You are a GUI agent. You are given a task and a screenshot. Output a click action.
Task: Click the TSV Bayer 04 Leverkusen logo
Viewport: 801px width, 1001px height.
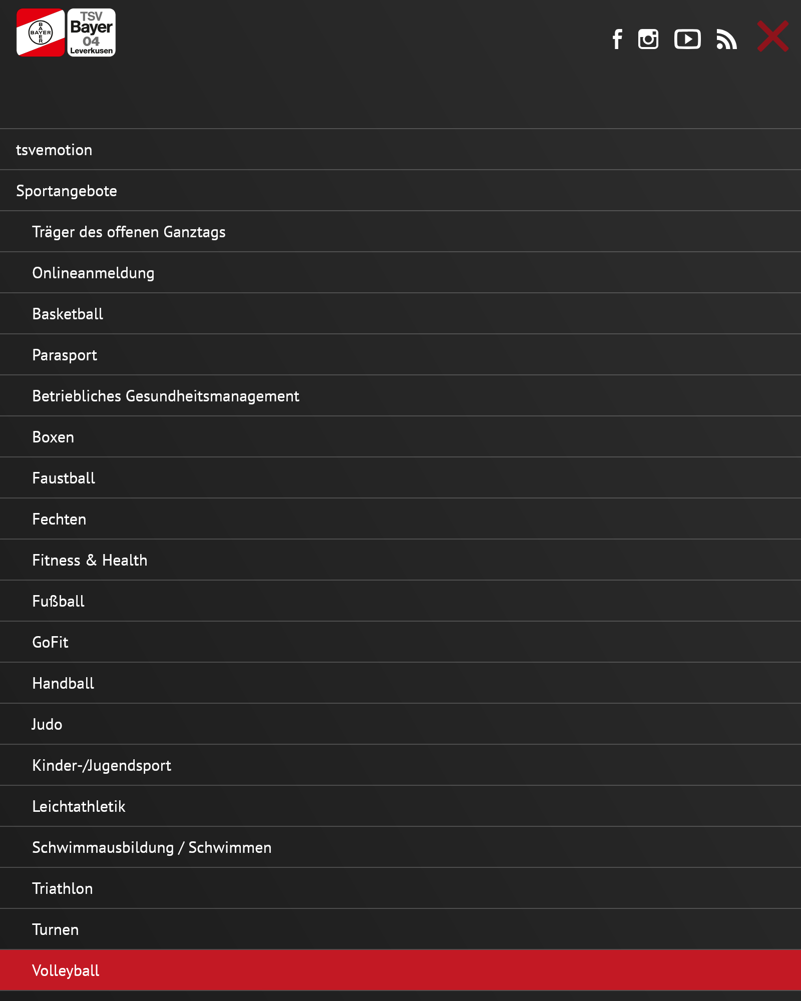tap(66, 33)
